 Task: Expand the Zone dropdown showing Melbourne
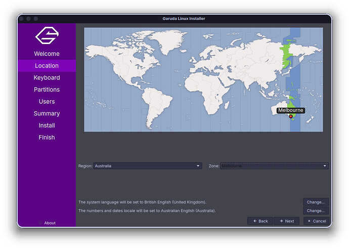274,166
